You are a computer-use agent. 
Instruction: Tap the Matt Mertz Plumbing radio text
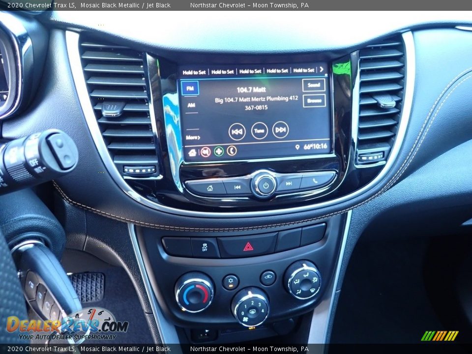(256, 103)
